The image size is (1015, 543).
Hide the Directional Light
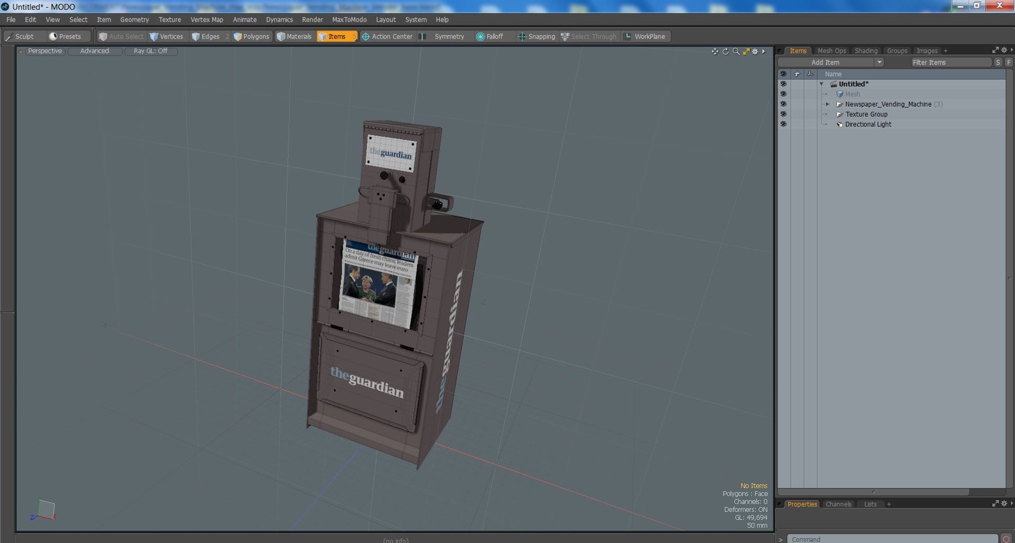coord(783,124)
